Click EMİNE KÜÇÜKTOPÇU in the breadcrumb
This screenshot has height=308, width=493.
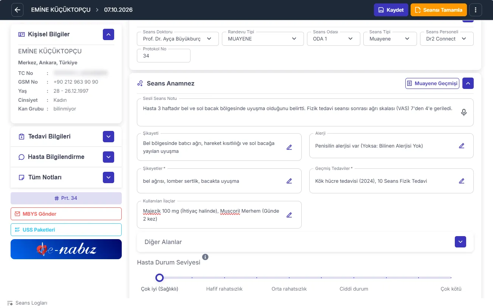click(x=61, y=10)
